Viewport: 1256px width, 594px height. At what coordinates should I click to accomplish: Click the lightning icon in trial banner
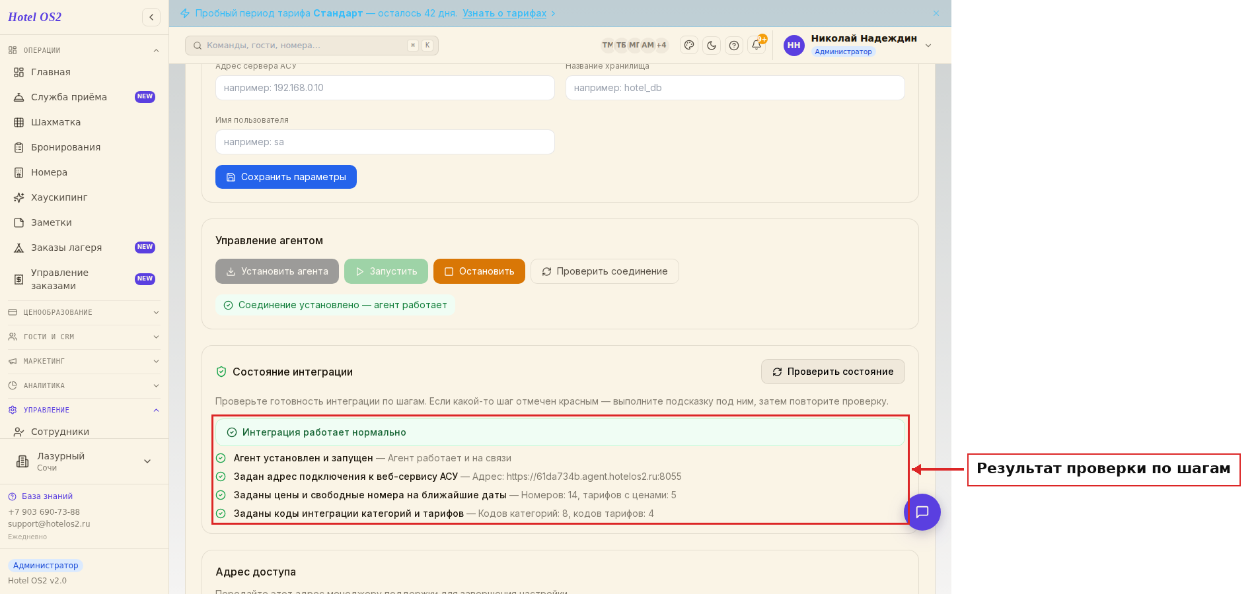pos(185,13)
